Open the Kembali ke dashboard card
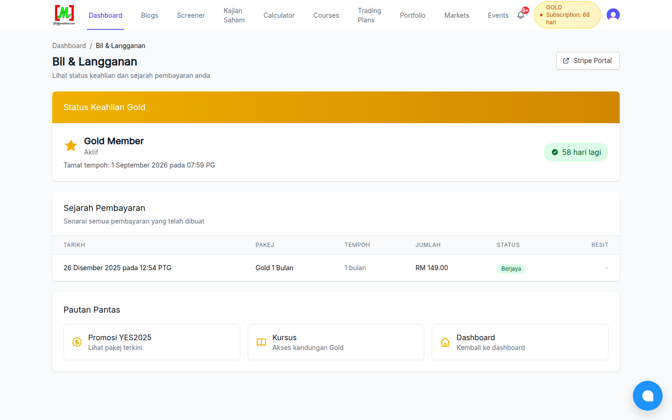This screenshot has height=420, width=672. click(x=520, y=342)
